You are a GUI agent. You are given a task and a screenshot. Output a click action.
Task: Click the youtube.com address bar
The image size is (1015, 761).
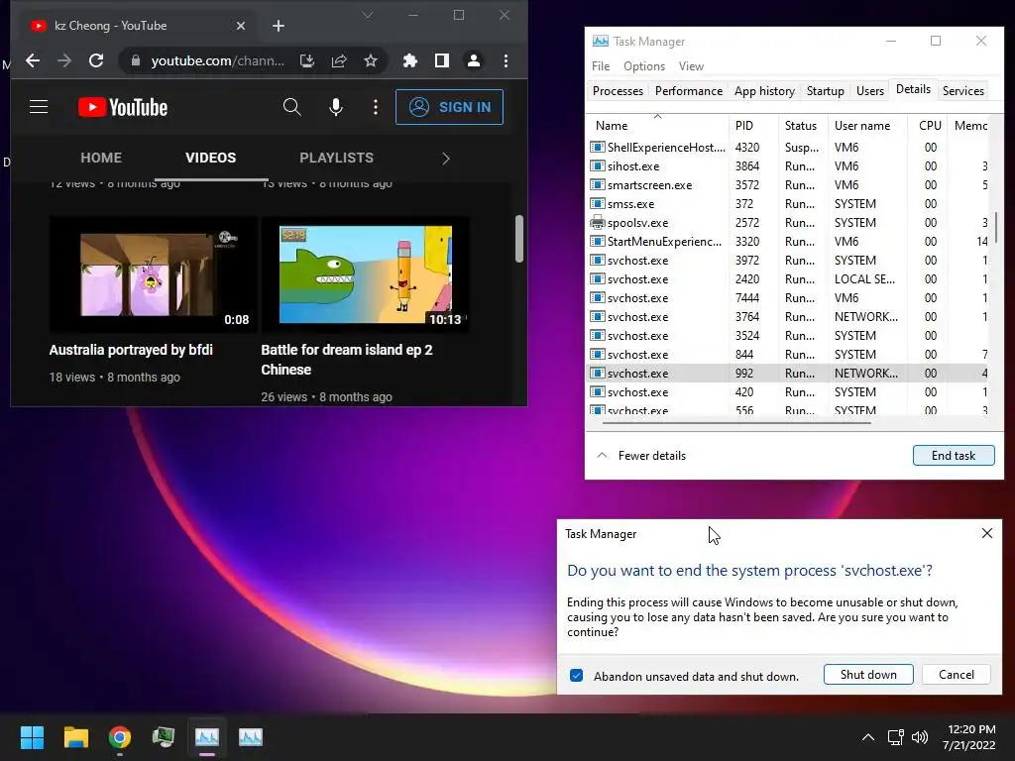[217, 60]
